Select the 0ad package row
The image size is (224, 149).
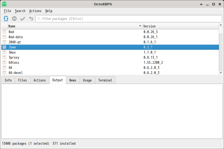point(110,32)
